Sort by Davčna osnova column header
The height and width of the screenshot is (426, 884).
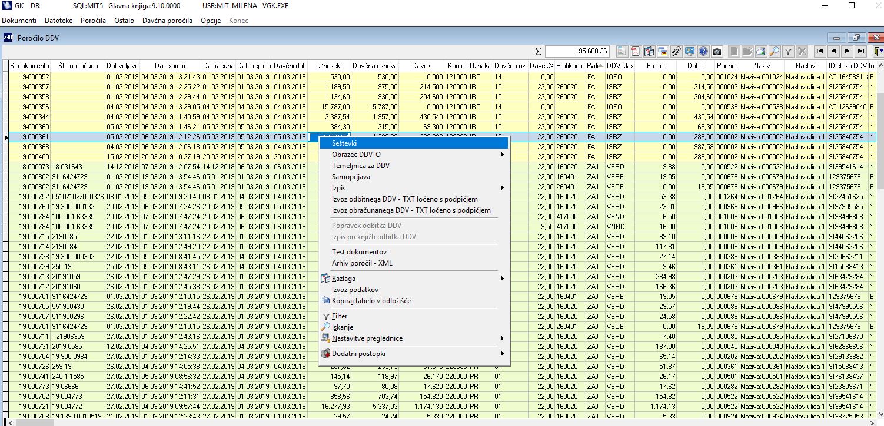375,65
